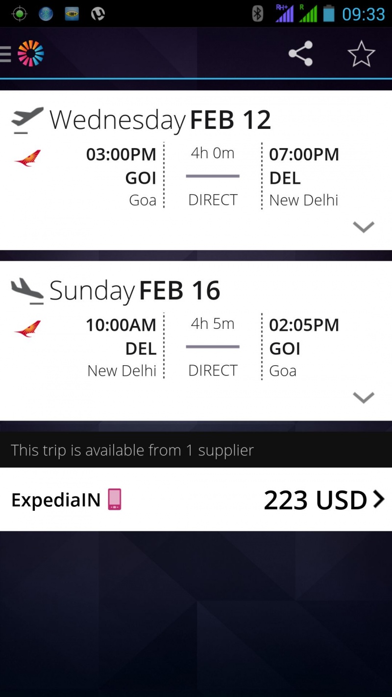Screen dimensions: 392x697
Task: Tap the takeoff plane icon beside Wednesday
Action: [27, 120]
